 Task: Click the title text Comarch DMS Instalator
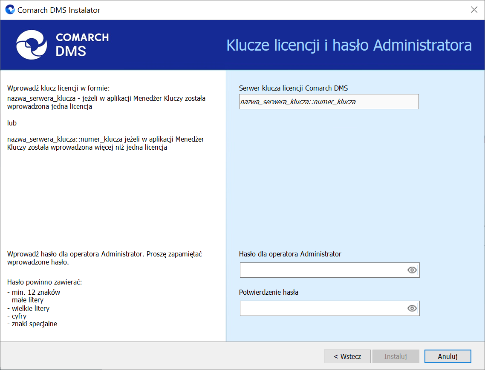pyautogui.click(x=59, y=10)
